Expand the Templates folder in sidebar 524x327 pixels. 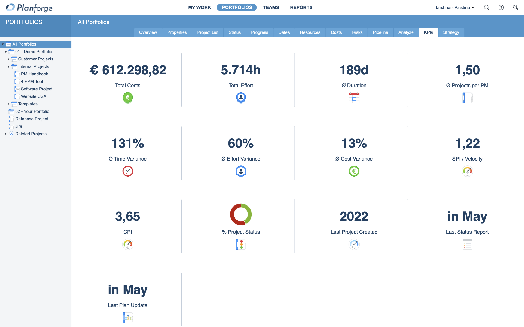point(8,104)
